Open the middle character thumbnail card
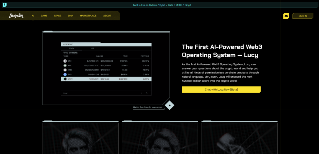This screenshot has height=154, width=319. point(160,138)
